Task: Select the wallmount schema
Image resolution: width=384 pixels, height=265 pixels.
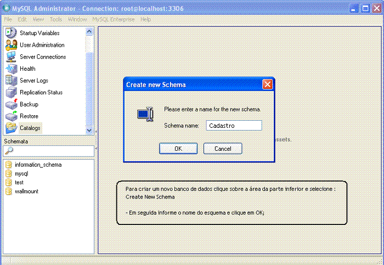Action: [26, 191]
